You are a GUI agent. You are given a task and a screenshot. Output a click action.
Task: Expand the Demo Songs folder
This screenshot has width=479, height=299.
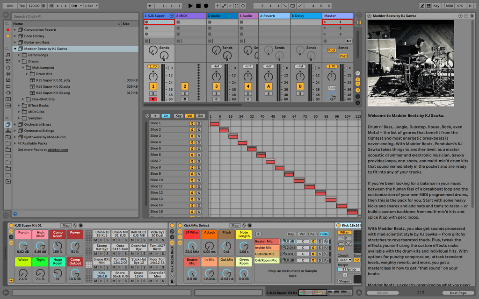(x=19, y=55)
